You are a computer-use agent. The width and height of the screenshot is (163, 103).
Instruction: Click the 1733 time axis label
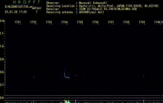tap(49, 22)
